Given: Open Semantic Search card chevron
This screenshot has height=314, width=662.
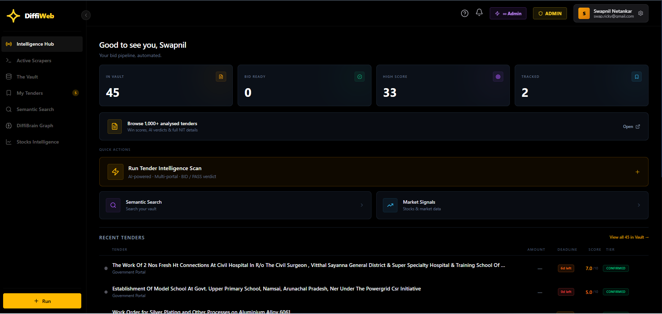Looking at the screenshot, I should pos(362,205).
